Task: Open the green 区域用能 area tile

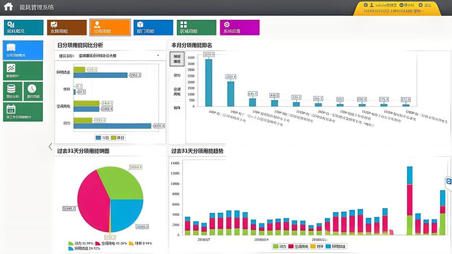Action: coord(196,28)
